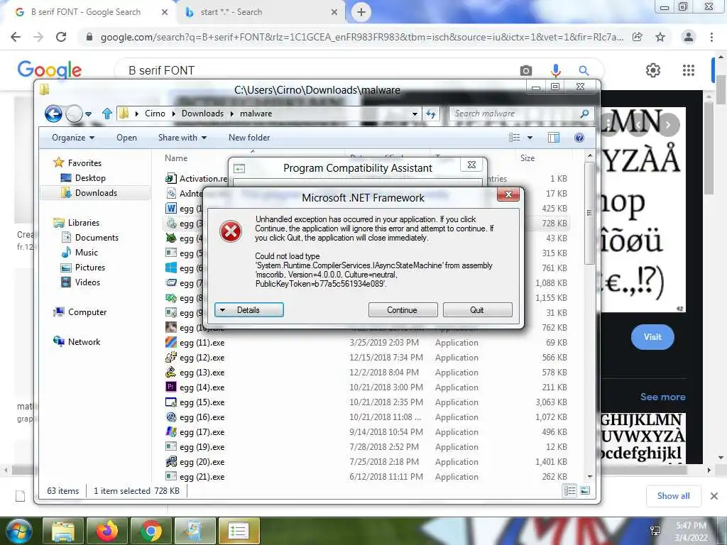
Task: Click New folder in the Explorer toolbar
Action: click(249, 138)
